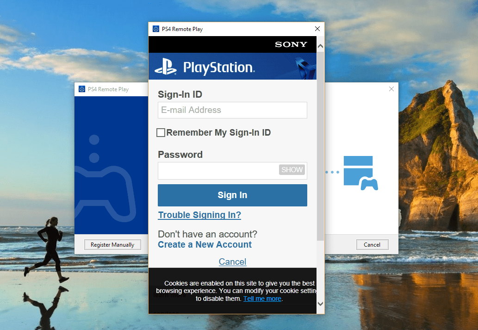Image resolution: width=478 pixels, height=330 pixels.
Task: Click Create a New Account link
Action: pyautogui.click(x=205, y=244)
